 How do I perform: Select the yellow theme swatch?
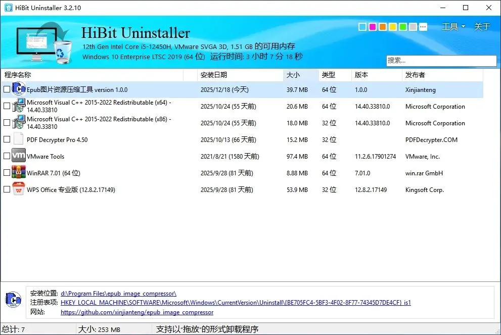[x=393, y=27]
